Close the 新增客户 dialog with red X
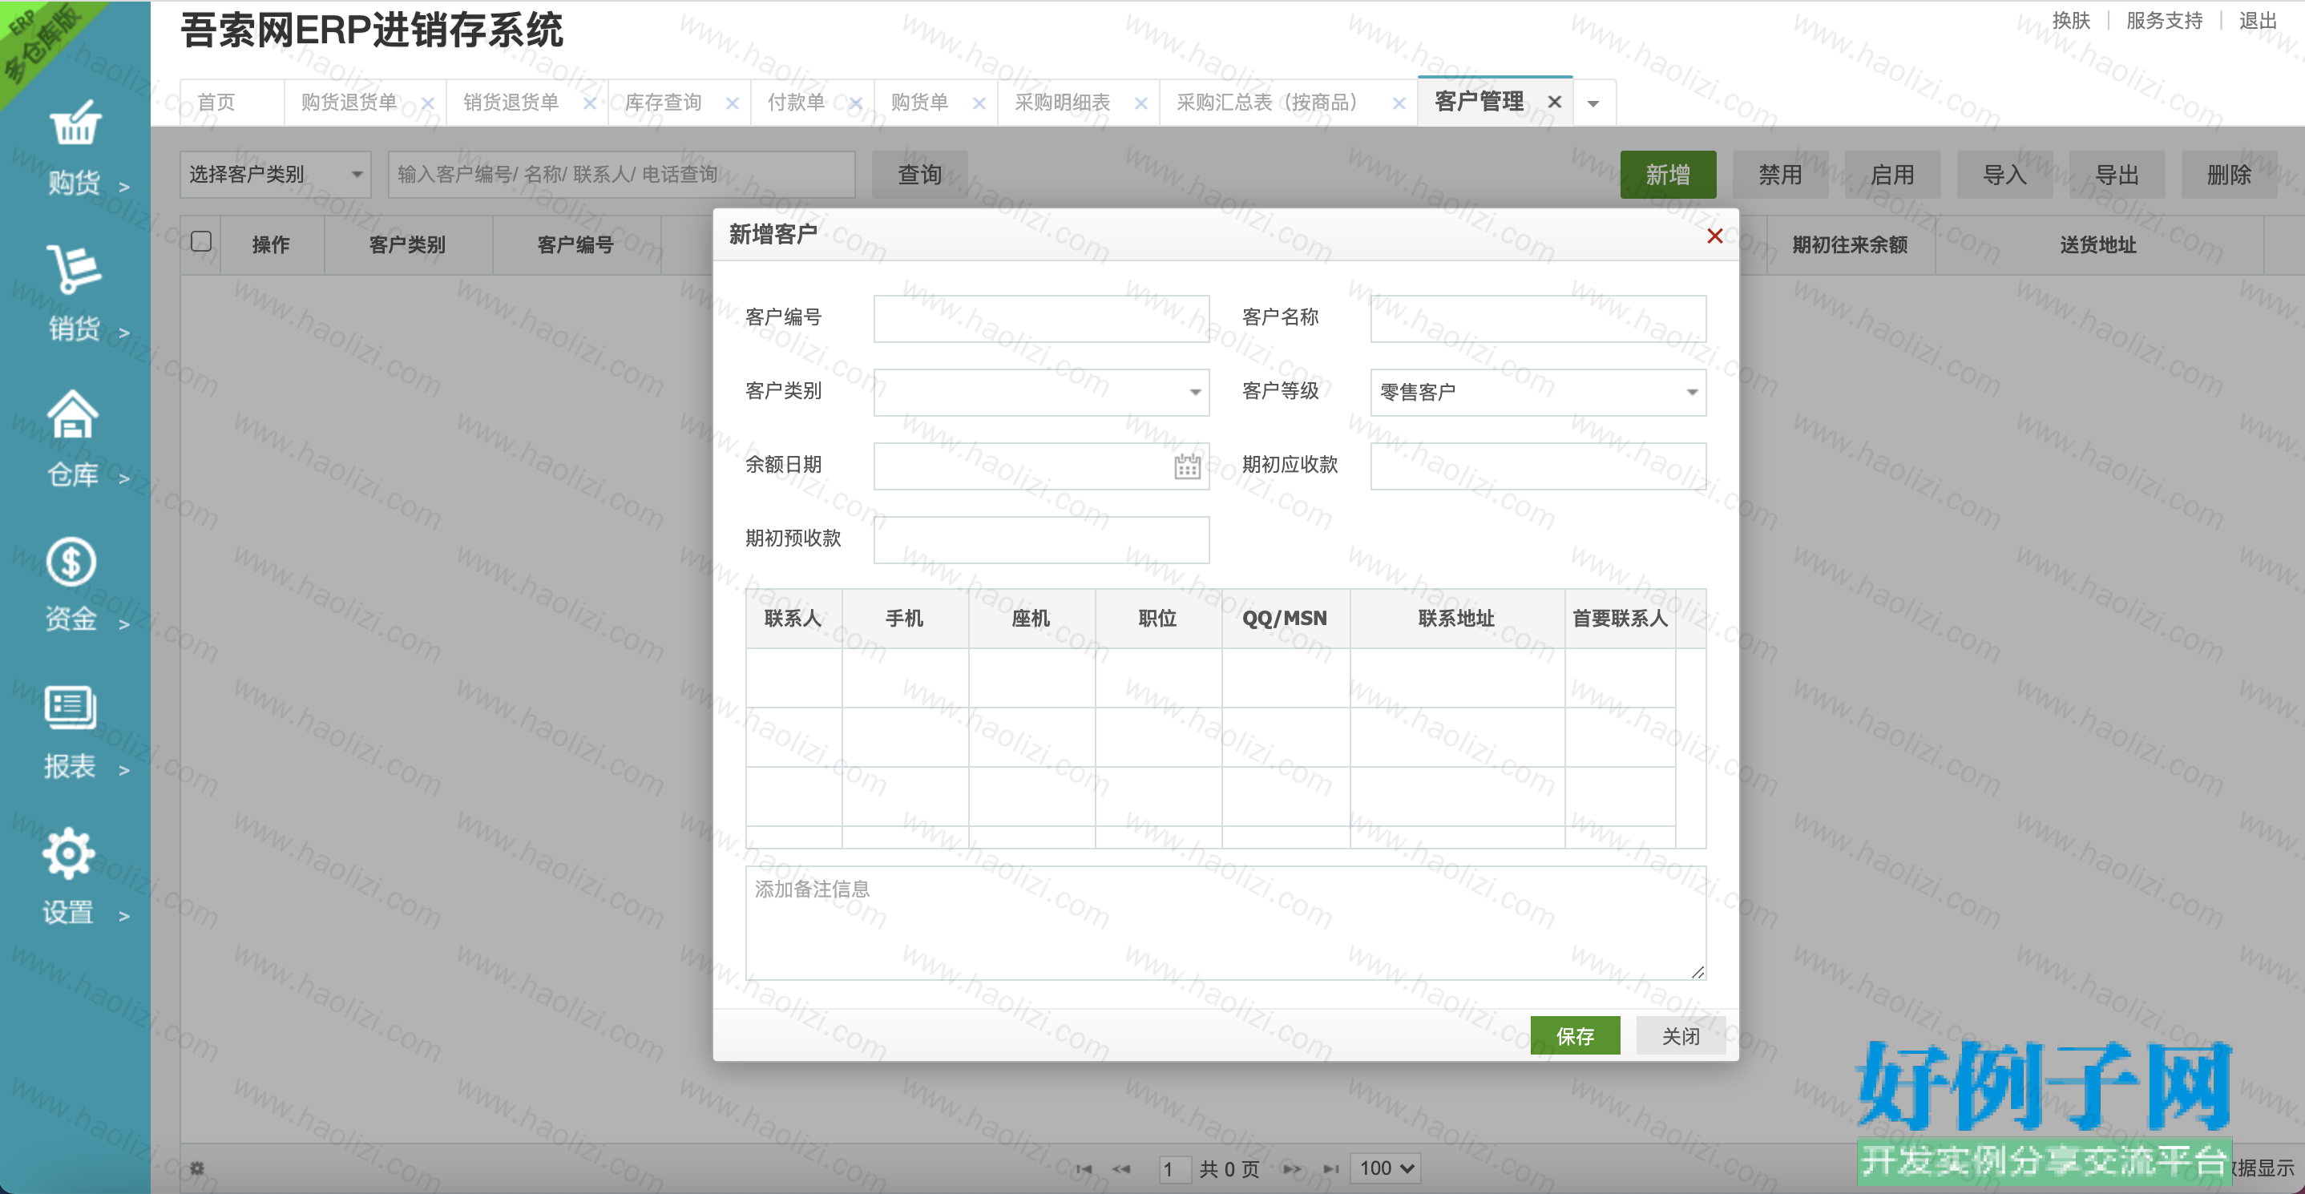Screen dimensions: 2305x1194 1714,236
